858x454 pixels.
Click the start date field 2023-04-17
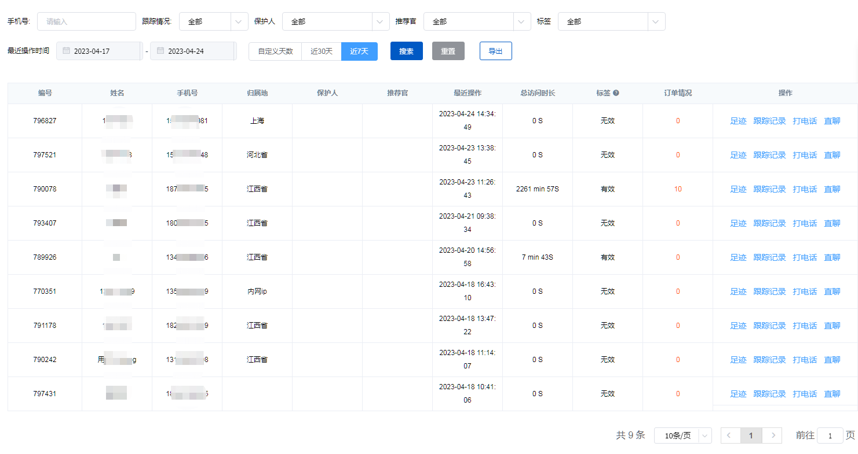click(99, 51)
